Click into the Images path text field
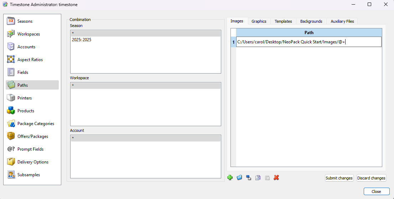 (x=309, y=42)
